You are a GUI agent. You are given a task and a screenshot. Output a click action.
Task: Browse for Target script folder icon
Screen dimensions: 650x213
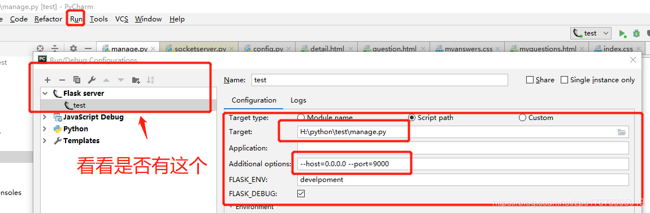(x=621, y=132)
